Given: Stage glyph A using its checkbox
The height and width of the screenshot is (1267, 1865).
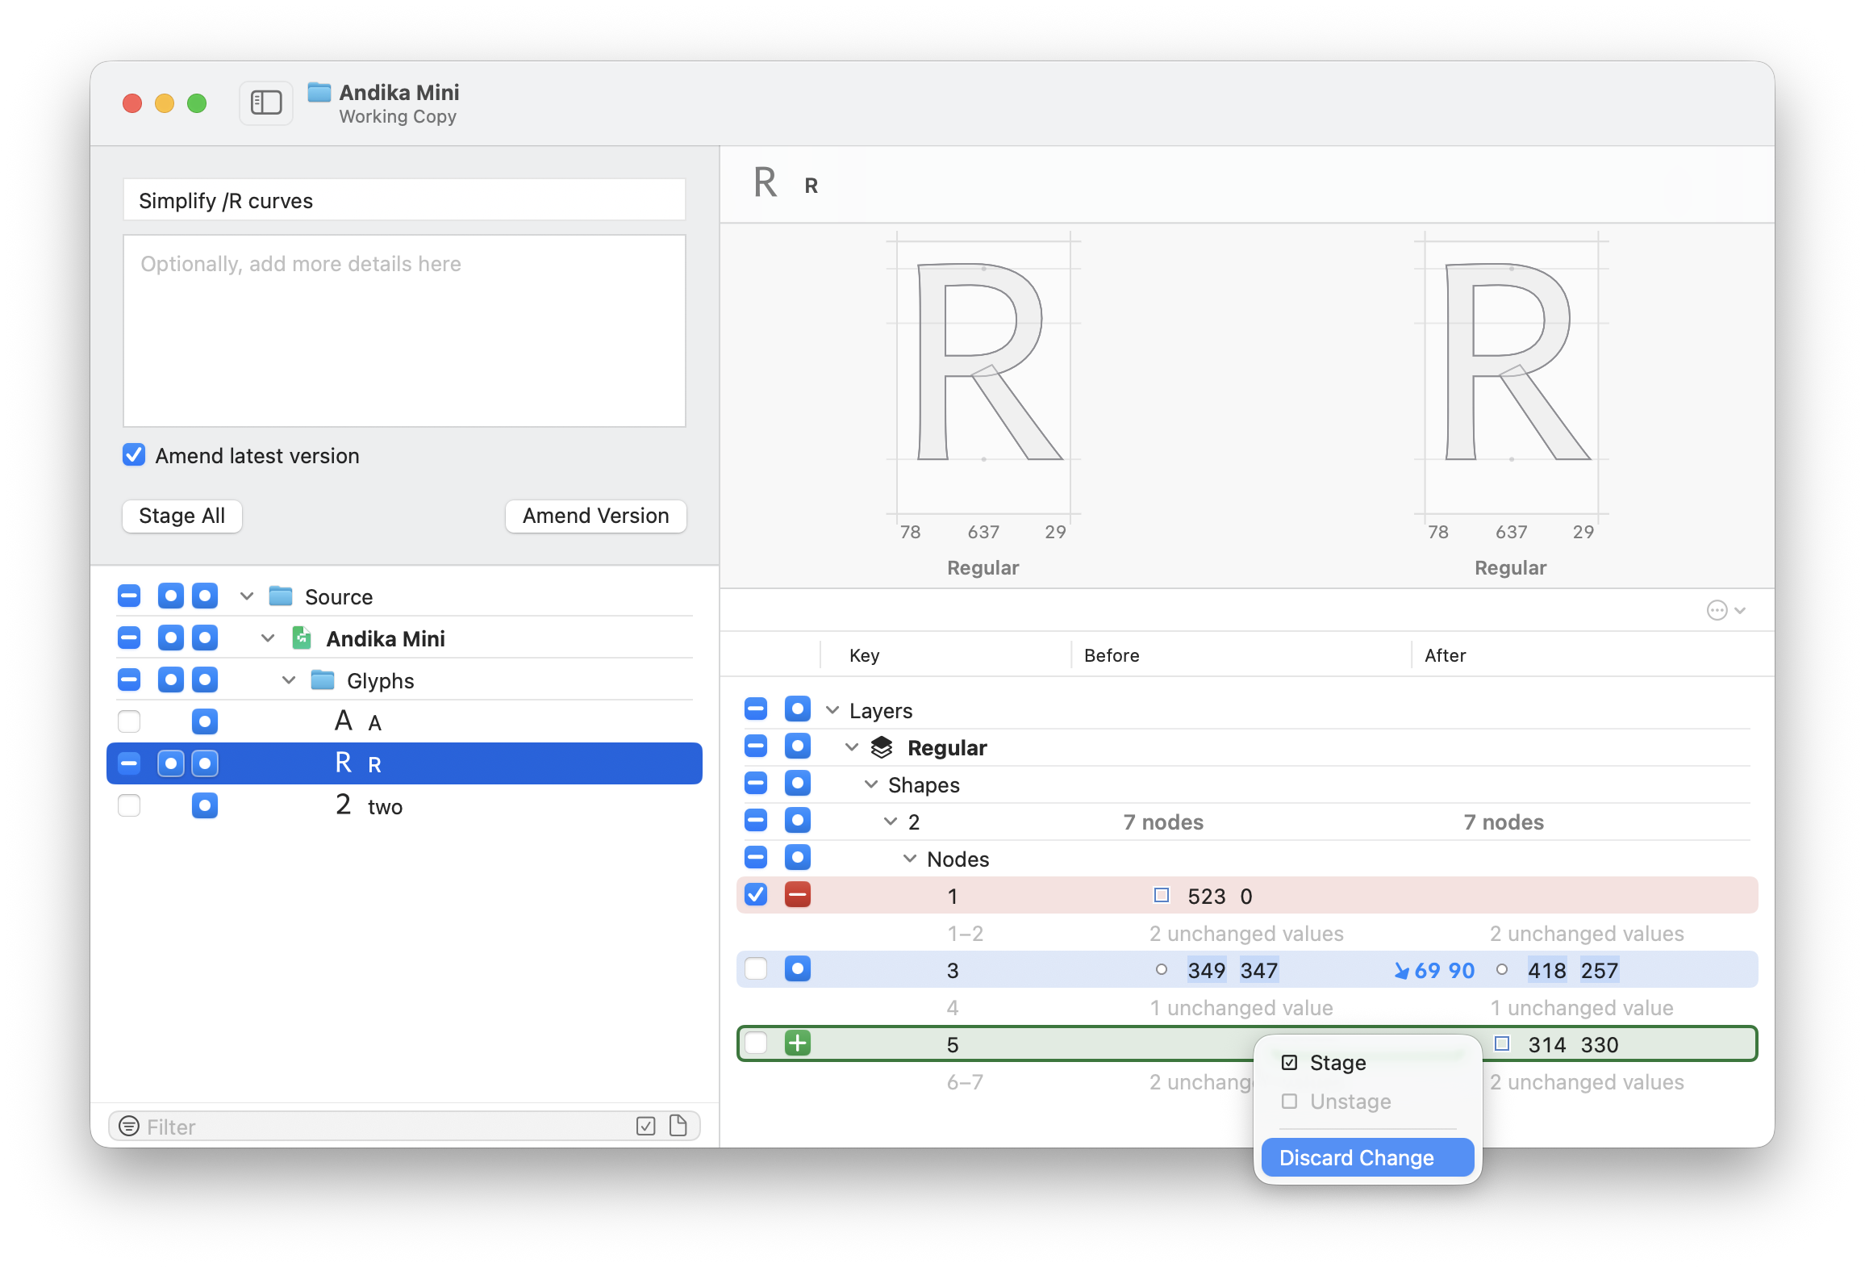Looking at the screenshot, I should pos(129,721).
